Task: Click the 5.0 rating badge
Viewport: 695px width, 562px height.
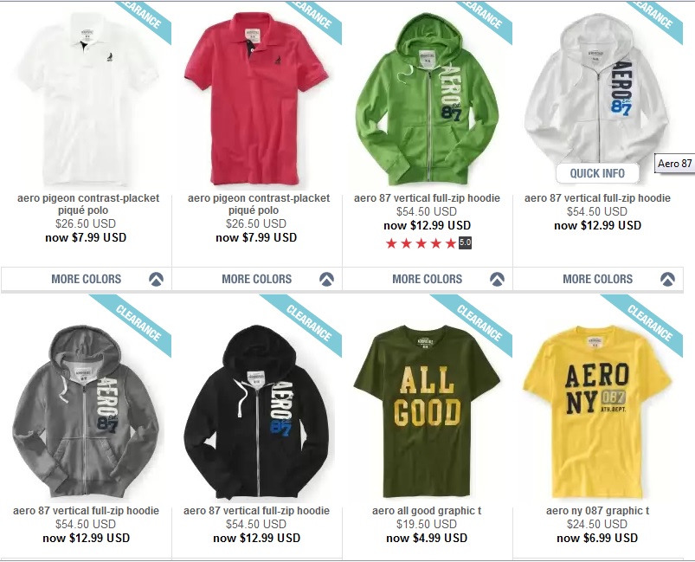Action: pyautogui.click(x=465, y=242)
